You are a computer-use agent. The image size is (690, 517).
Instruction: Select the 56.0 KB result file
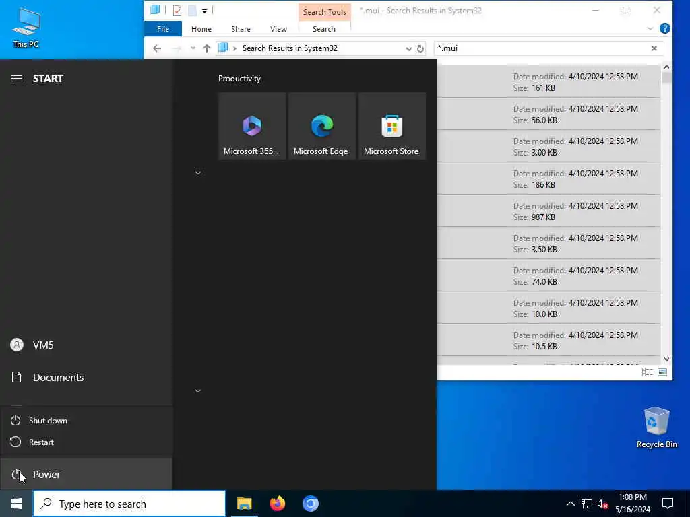pos(548,114)
